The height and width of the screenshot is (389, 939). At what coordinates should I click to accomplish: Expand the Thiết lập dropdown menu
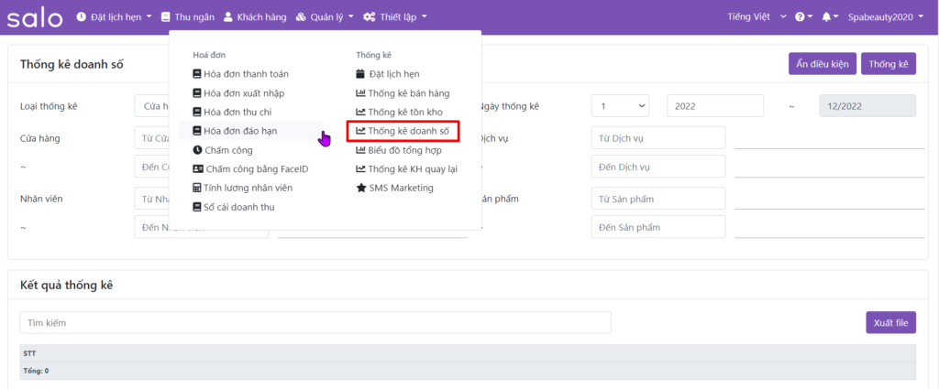click(x=395, y=17)
